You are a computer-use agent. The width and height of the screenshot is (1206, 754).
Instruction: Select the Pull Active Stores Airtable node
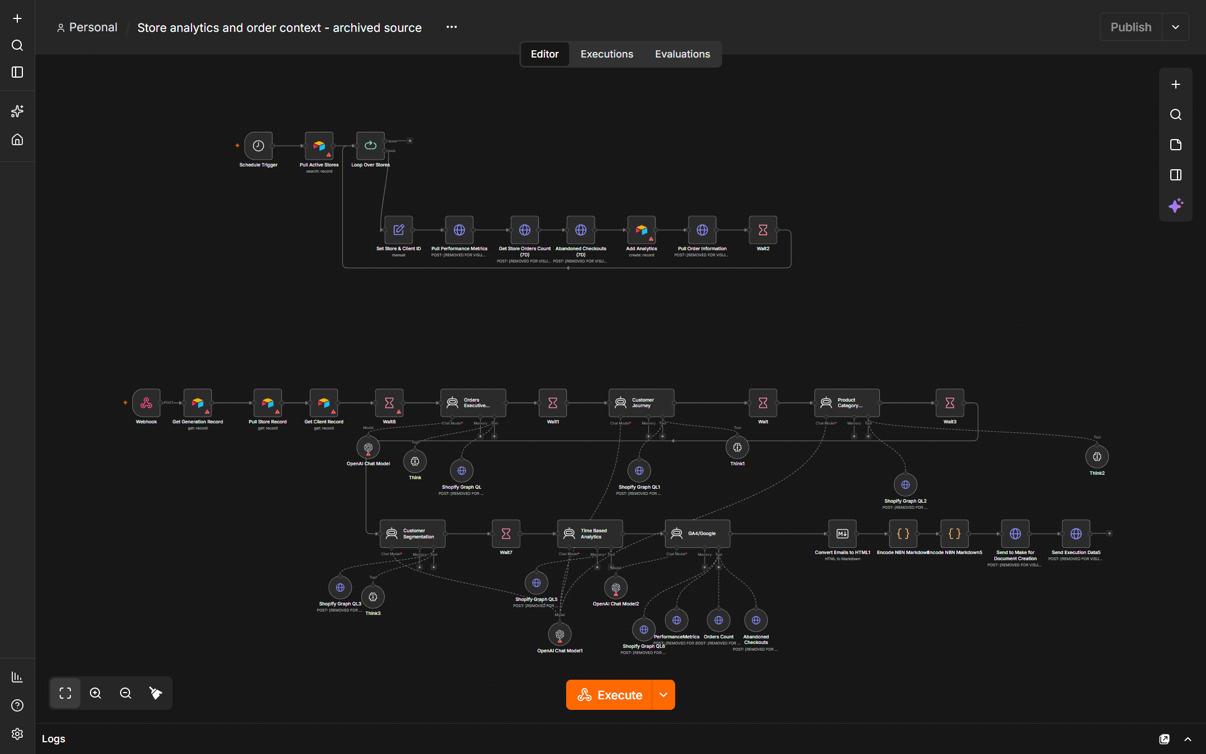pyautogui.click(x=319, y=146)
